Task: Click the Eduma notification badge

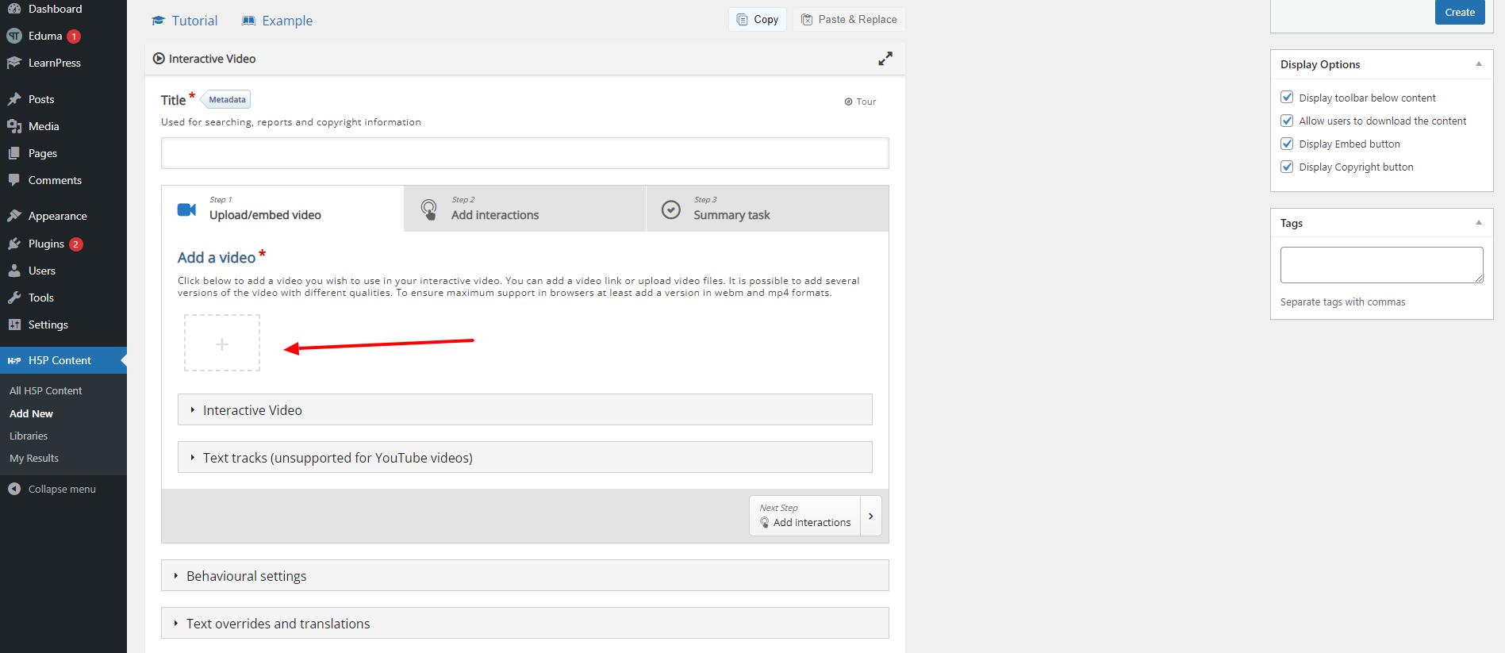Action: click(x=74, y=36)
